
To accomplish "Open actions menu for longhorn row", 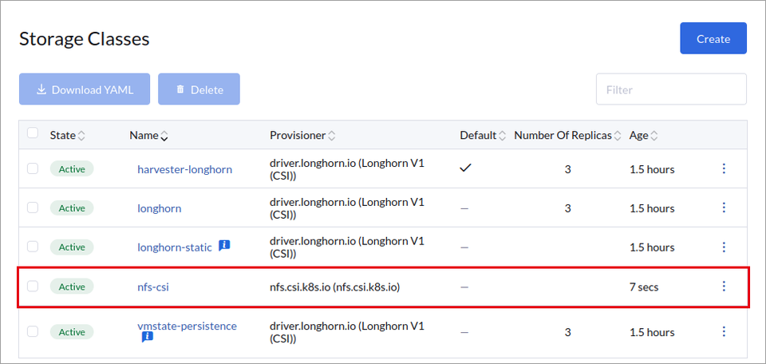I will pos(724,208).
